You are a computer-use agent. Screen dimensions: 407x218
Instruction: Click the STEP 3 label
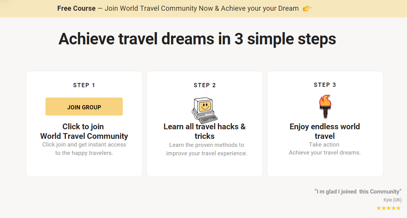[x=325, y=85]
